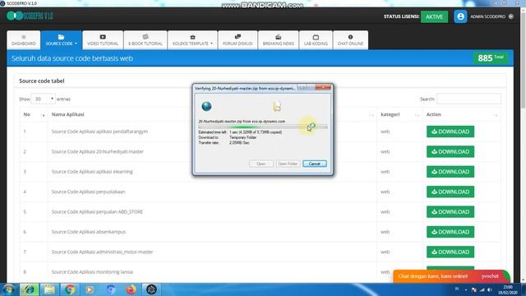This screenshot has width=526, height=296.
Task: Download the perpustakaan source code
Action: (x=450, y=192)
